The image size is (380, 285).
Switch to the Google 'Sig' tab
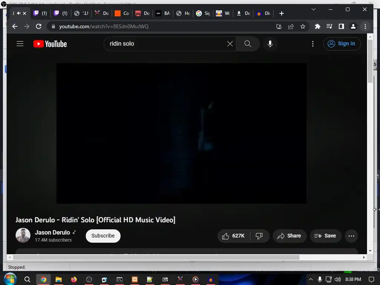coord(203,13)
